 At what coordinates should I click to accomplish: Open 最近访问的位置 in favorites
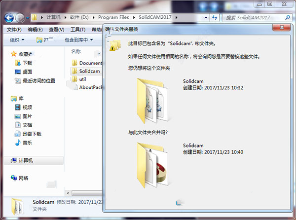39,81
